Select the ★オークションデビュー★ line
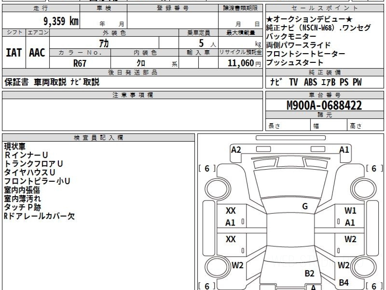The height and width of the screenshot is (290, 386). [309, 19]
